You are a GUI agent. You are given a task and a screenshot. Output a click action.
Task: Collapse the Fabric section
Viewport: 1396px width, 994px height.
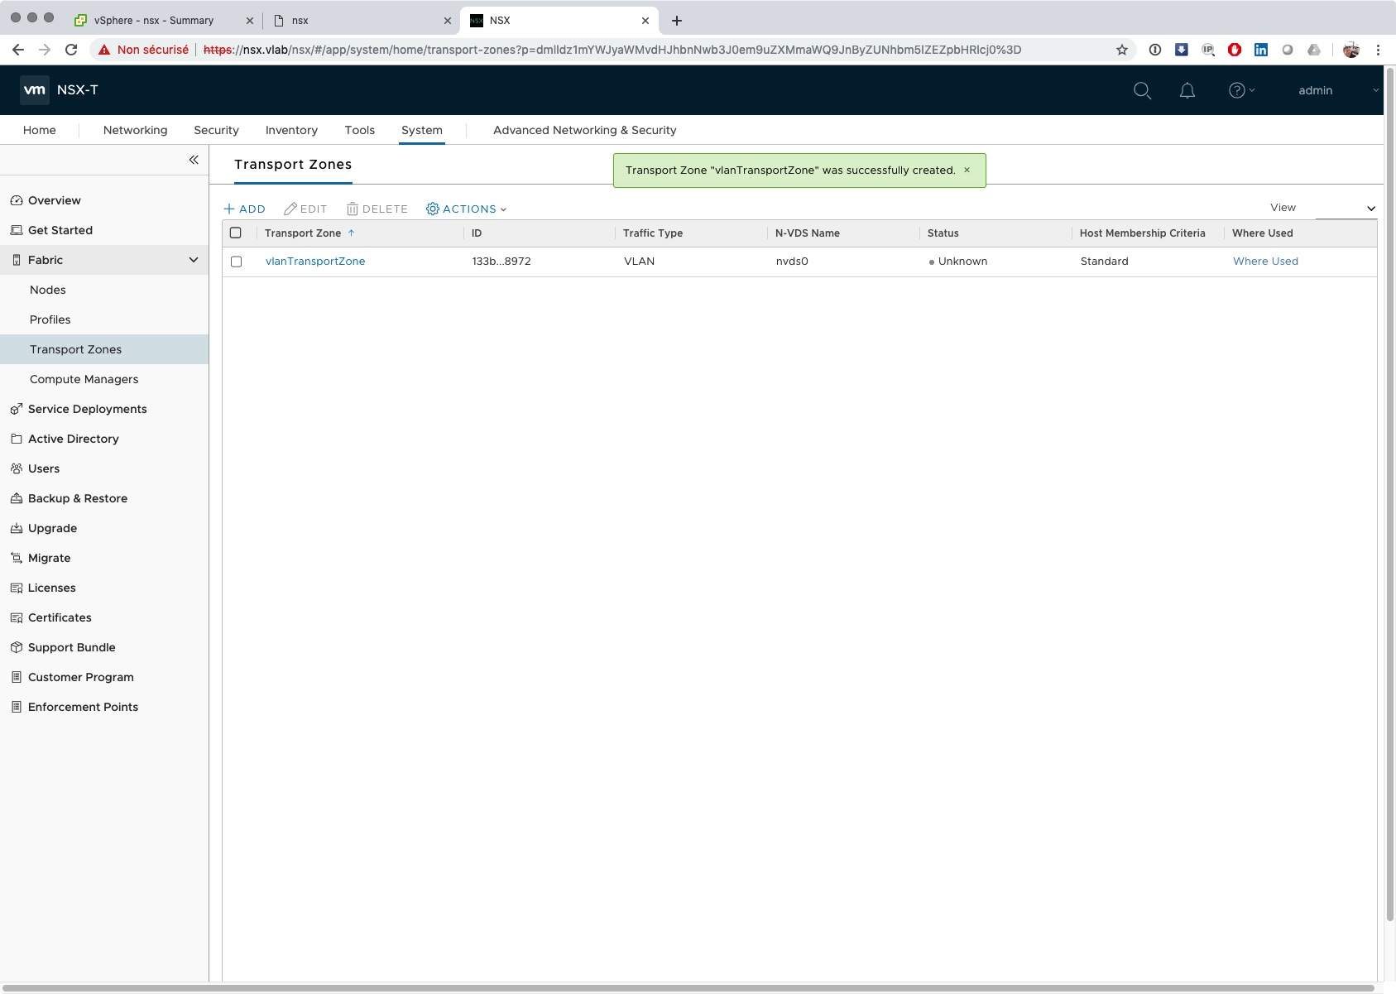tap(194, 260)
